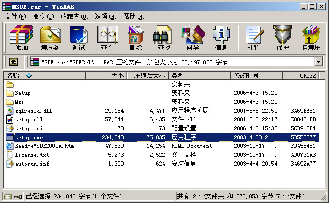329x203 pixels.
Task: Expand the archive path dropdown
Action: [x=318, y=62]
